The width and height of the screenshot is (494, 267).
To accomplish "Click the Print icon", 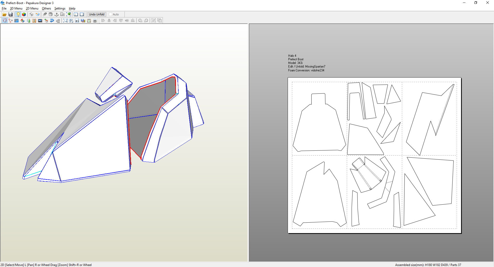I will click(x=95, y=21).
